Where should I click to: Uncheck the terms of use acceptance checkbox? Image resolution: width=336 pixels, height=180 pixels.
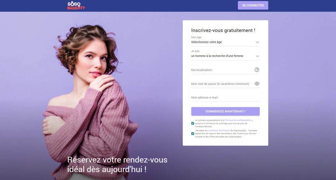tap(192, 134)
